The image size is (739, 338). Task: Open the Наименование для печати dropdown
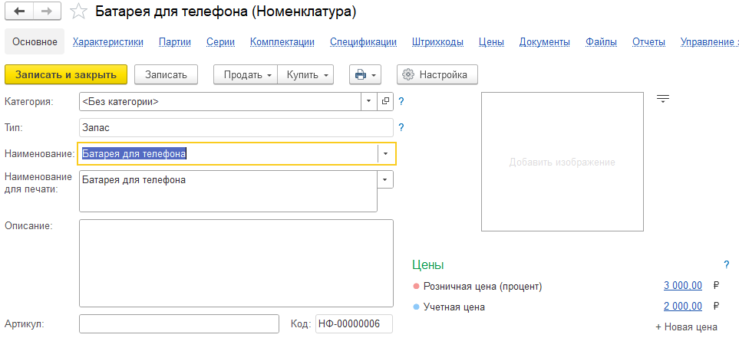385,180
